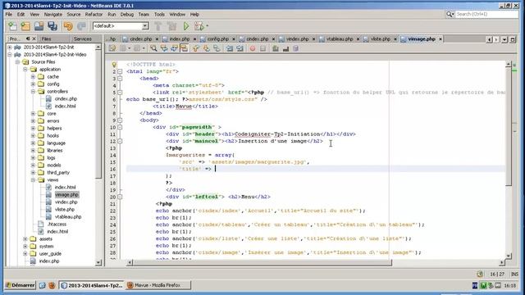Click the New File toolbar icon

[12, 25]
